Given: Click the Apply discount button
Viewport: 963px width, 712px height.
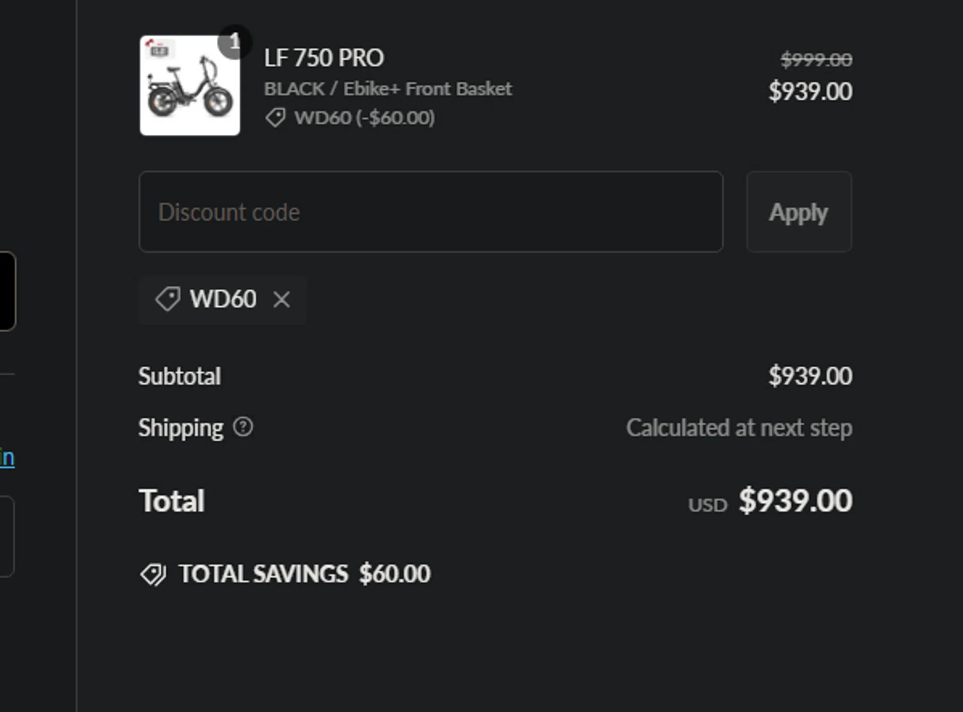Looking at the screenshot, I should (799, 212).
